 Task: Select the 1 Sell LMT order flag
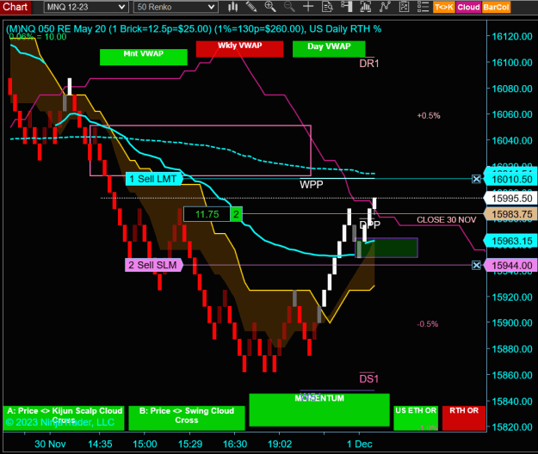154,179
